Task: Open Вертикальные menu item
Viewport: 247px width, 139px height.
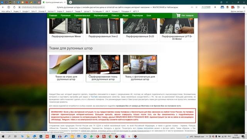Action: 101,15
